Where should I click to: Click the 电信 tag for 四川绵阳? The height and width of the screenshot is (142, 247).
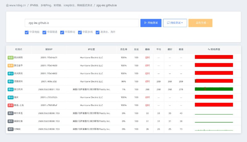point(10,57)
